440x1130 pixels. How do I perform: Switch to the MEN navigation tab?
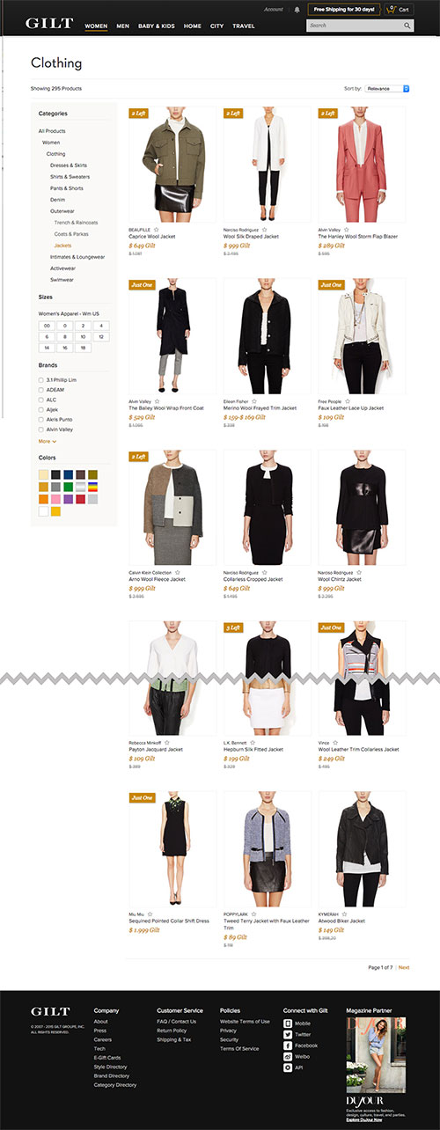122,26
